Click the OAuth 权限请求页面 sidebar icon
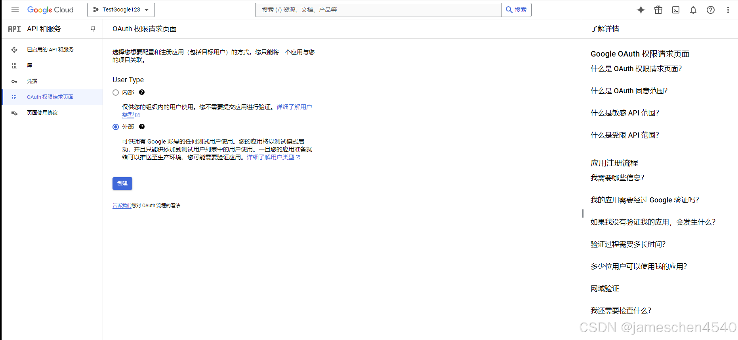 click(14, 97)
